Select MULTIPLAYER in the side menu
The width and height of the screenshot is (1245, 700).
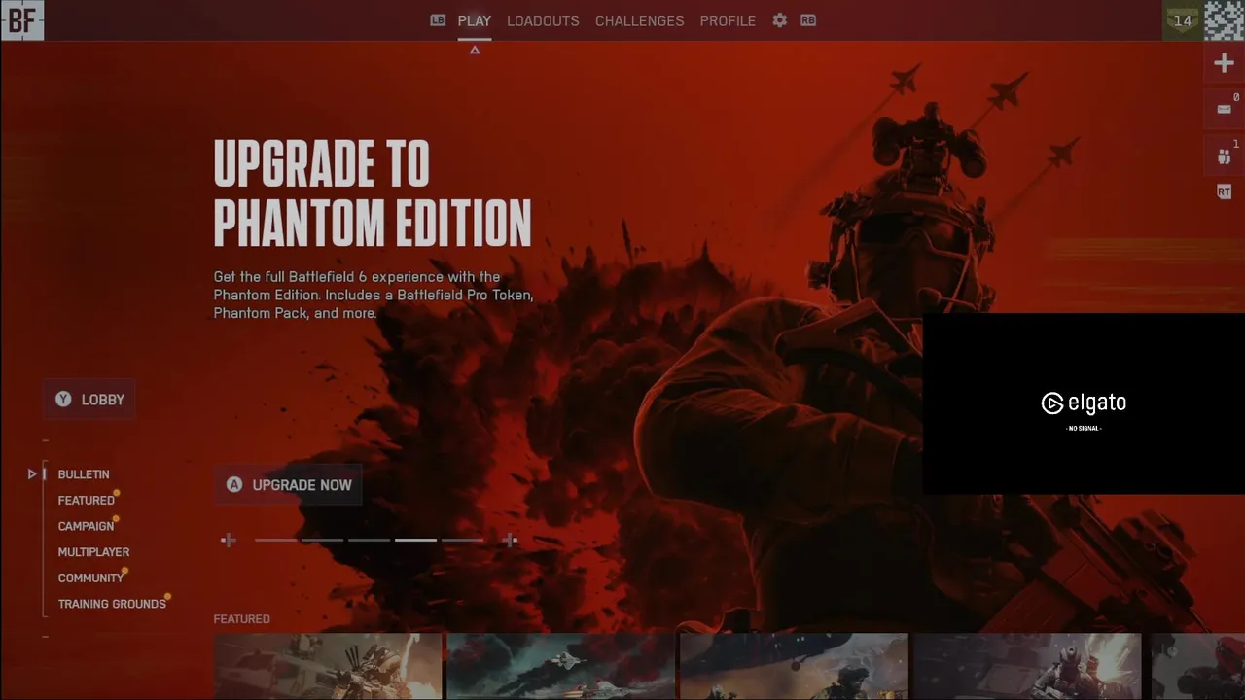click(93, 552)
